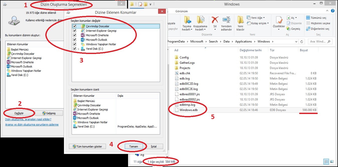
Task: Go to Microsoft in address breadcrumb
Action: pos(197,41)
